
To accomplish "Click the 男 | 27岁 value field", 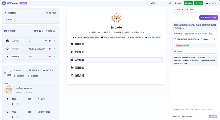I will [47, 99].
